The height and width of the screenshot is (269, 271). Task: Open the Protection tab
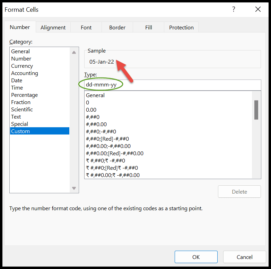coord(181,27)
